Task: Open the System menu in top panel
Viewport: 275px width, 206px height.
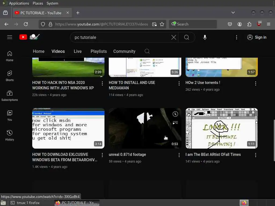Action: point(52,3)
